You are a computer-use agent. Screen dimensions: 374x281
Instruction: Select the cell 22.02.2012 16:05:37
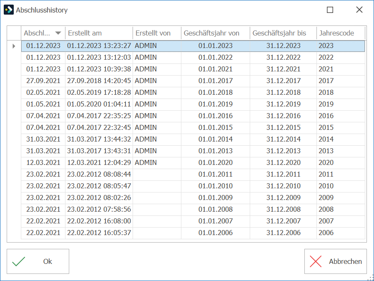[99, 233]
